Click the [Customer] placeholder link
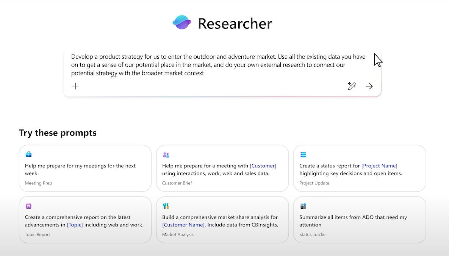 pos(263,166)
